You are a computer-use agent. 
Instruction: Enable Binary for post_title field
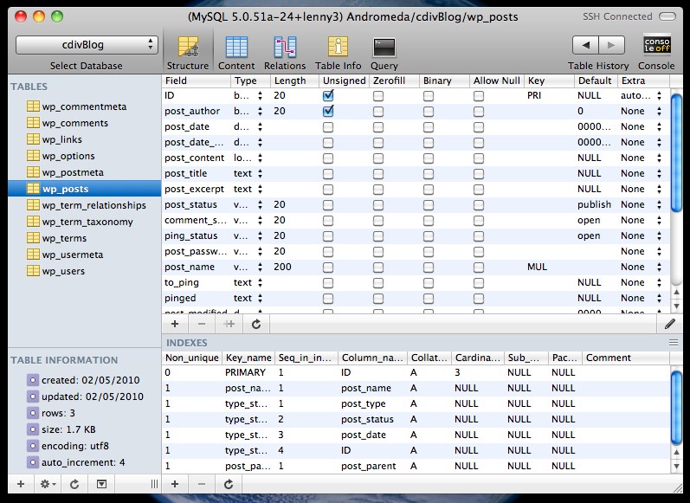click(x=429, y=174)
